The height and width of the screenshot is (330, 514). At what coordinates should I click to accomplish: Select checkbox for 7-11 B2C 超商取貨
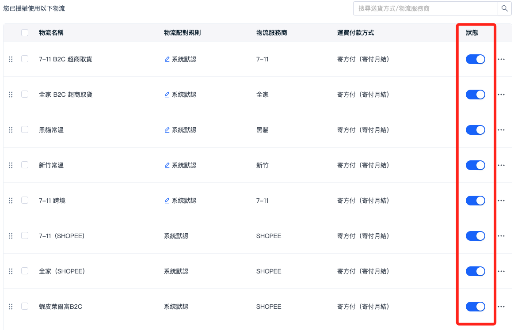25,59
